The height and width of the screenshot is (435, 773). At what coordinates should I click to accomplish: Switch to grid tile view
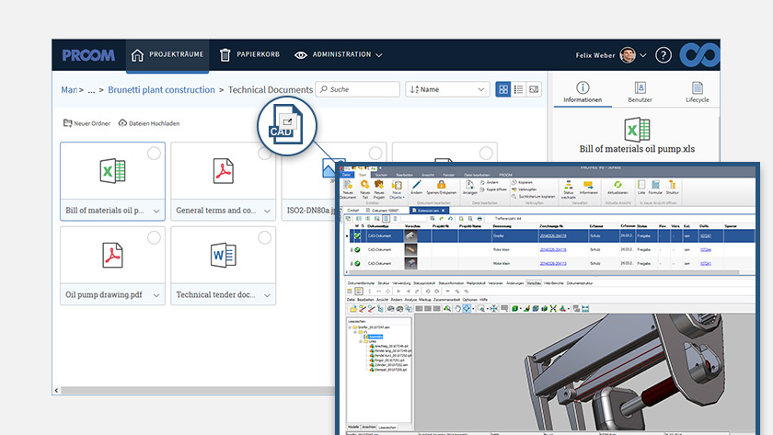coord(503,89)
